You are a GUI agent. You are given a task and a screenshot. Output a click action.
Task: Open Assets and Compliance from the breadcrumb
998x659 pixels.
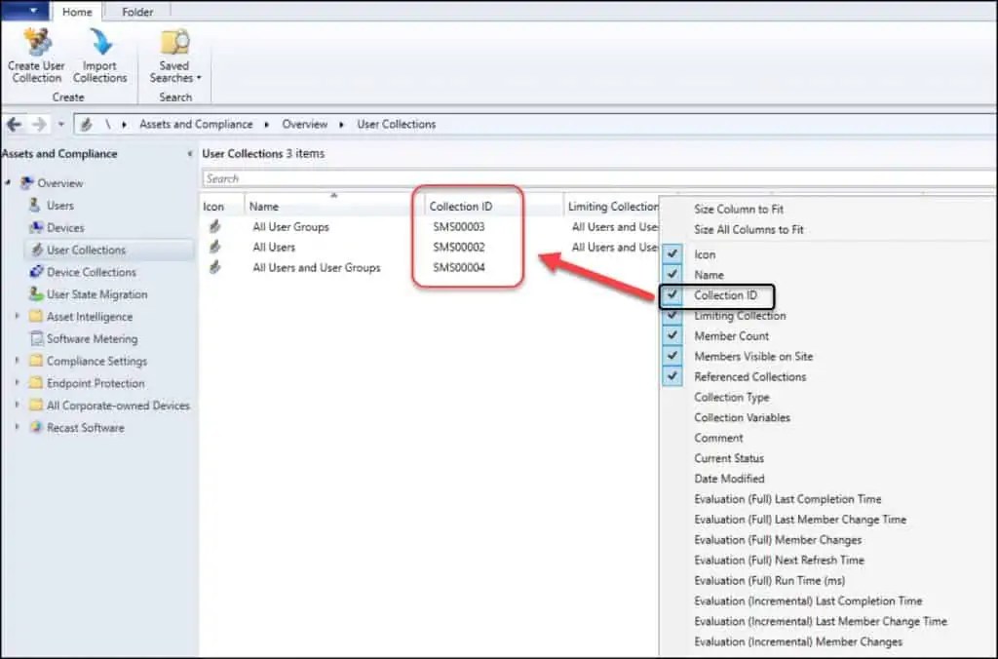coord(195,124)
